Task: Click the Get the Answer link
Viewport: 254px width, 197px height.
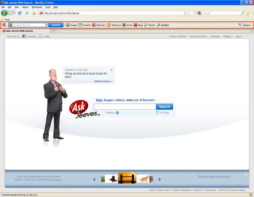Action: point(103,81)
